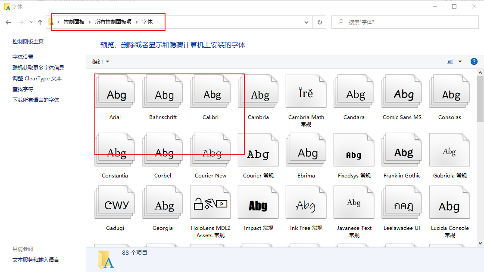Select the Georgia font icon
Image resolution: width=484 pixels, height=272 pixels.
pos(162,202)
